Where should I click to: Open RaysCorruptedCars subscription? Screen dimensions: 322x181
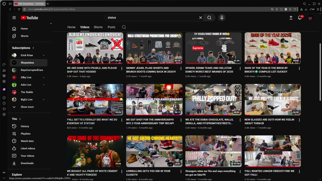tap(28, 70)
